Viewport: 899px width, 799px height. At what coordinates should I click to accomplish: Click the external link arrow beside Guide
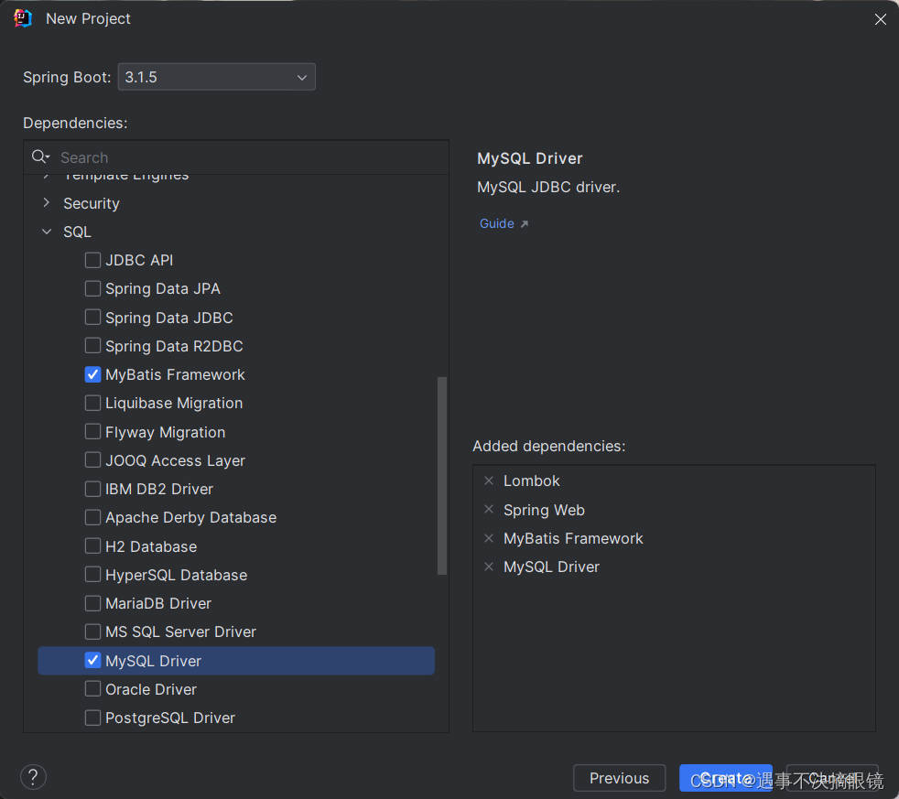(523, 223)
